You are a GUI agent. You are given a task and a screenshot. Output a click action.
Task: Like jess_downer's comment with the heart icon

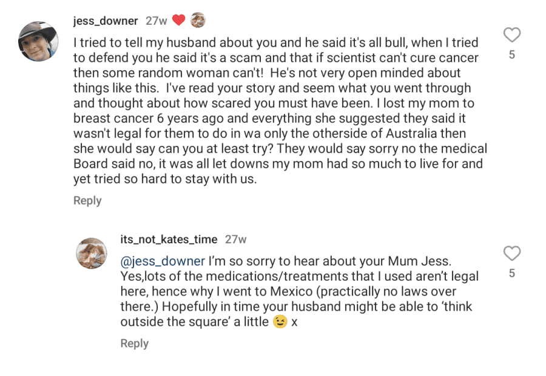[511, 35]
